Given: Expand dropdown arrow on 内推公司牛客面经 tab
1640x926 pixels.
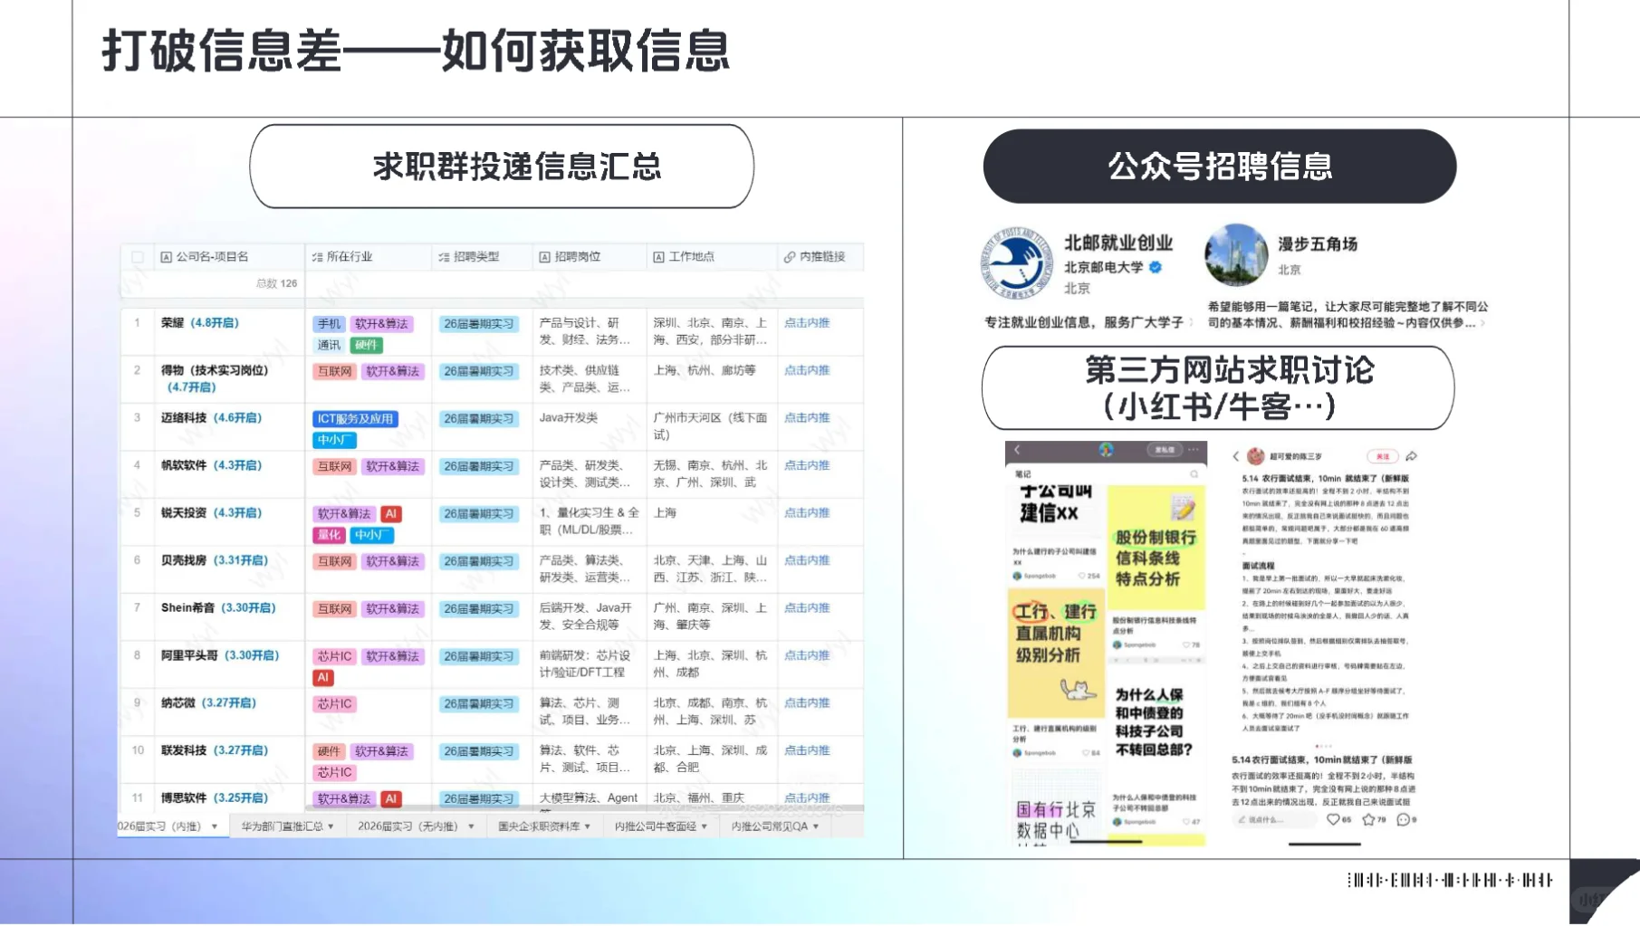Looking at the screenshot, I should (x=704, y=826).
